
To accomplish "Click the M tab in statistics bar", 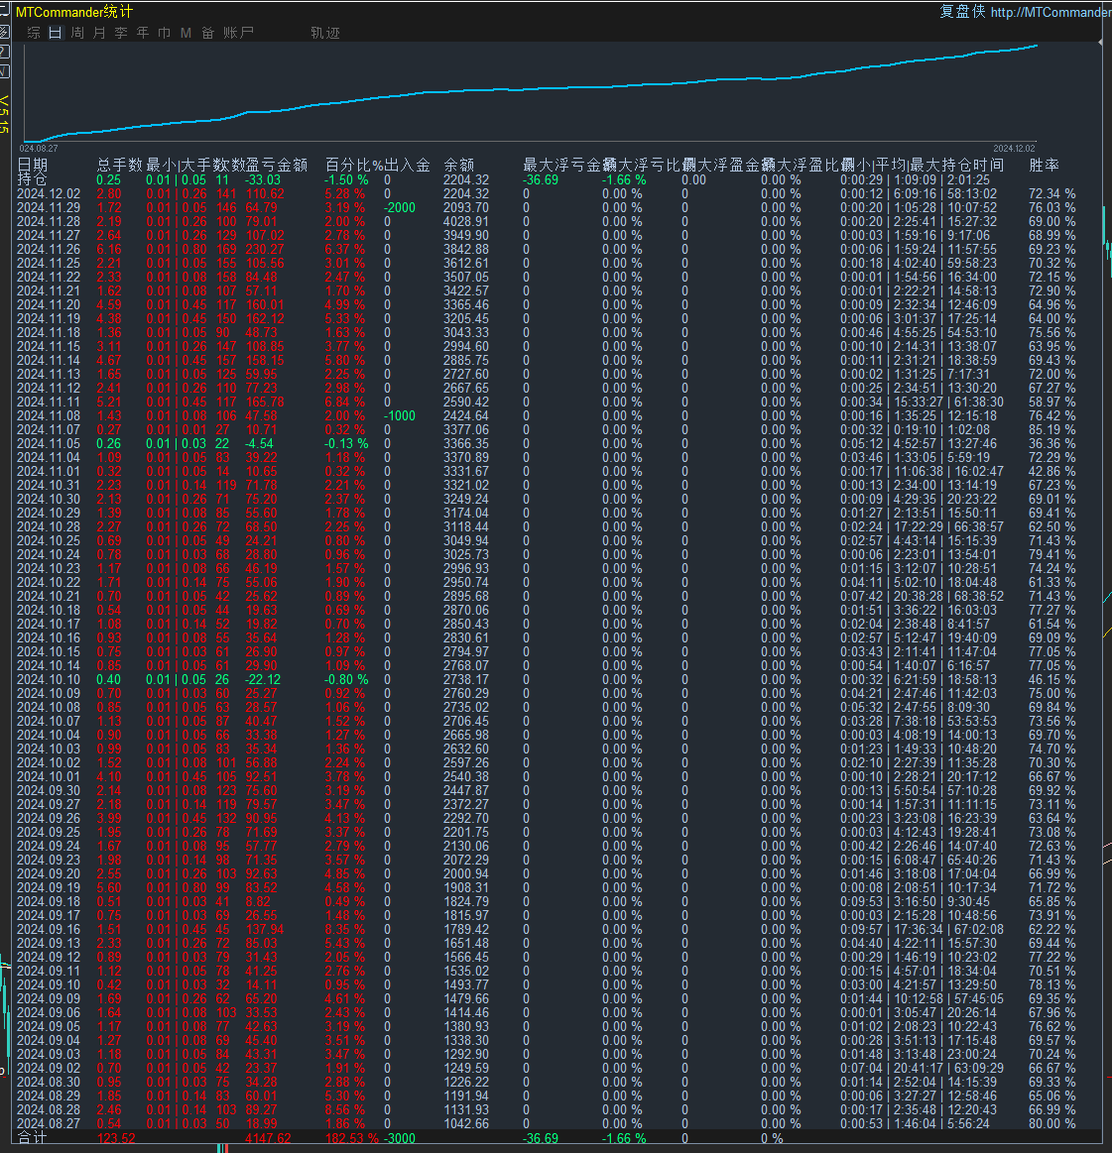I will pos(185,33).
